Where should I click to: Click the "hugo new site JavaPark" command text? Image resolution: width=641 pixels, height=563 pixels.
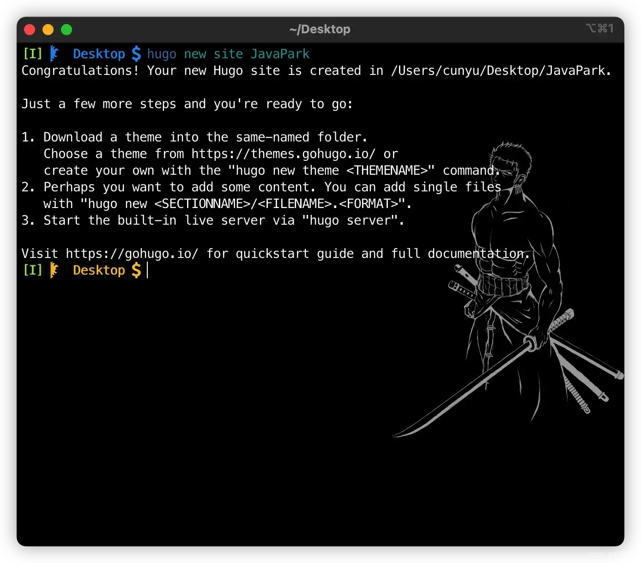[228, 54]
